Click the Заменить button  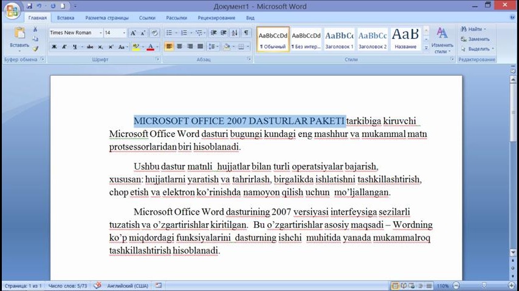(x=477, y=39)
